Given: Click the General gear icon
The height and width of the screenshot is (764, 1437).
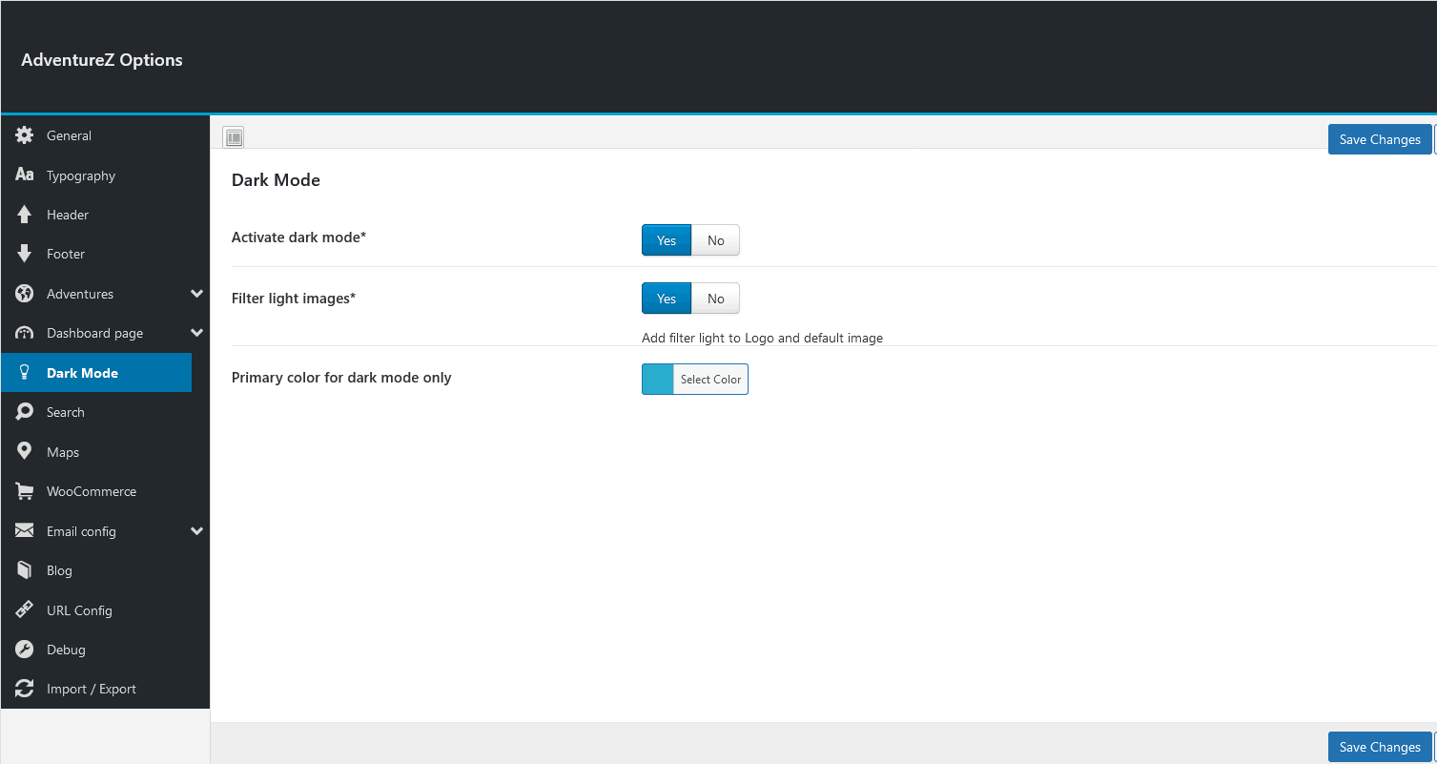Looking at the screenshot, I should (x=25, y=135).
